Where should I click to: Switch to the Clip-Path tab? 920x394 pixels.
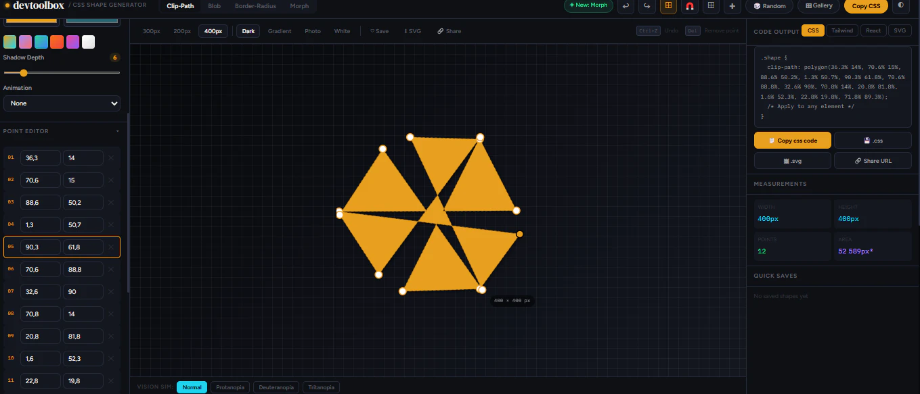(180, 6)
